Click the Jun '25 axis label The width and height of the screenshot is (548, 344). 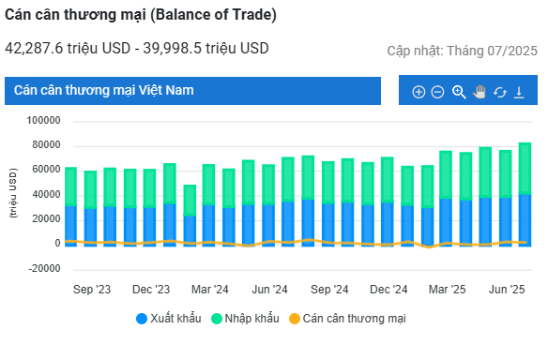[x=507, y=290]
